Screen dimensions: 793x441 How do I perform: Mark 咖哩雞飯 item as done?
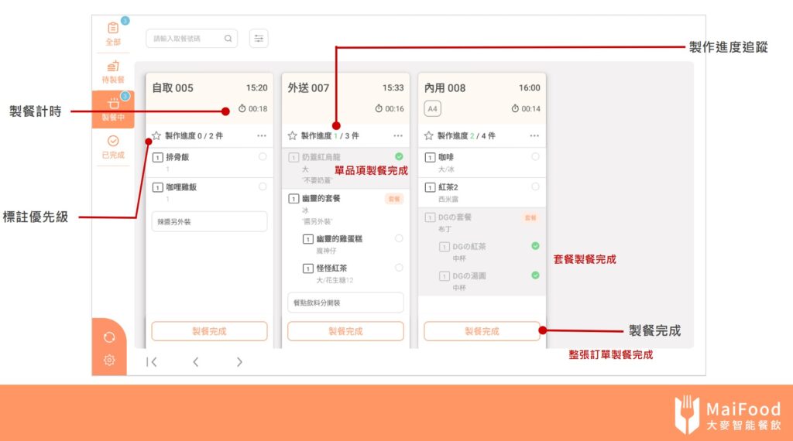pyautogui.click(x=263, y=186)
